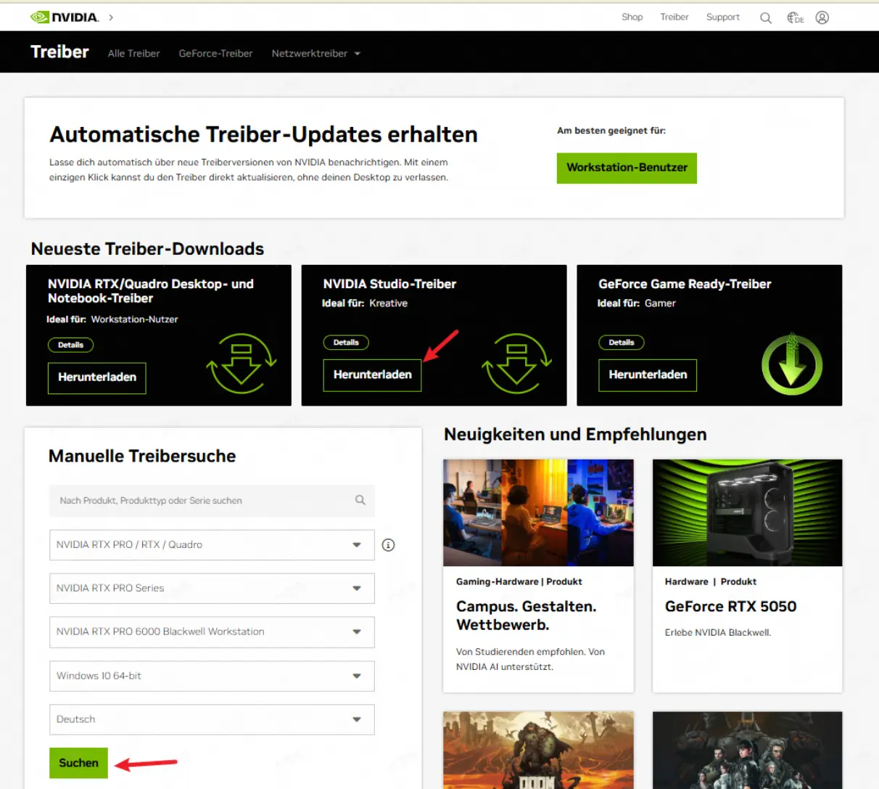The image size is (879, 789).
Task: Click the download icon on the Studio-Treiber card
Action: (x=517, y=363)
